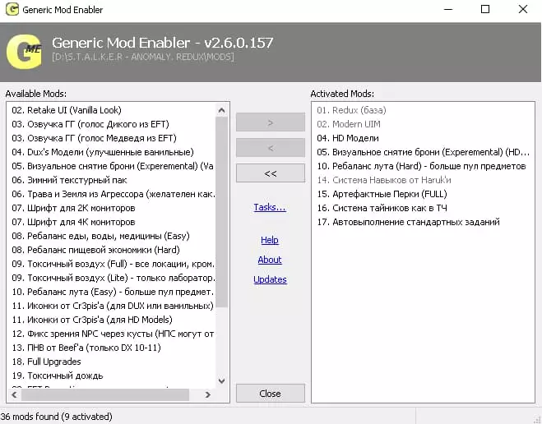Click the GME yellow logo in header
Screen dimensions: 542x424
pos(24,52)
